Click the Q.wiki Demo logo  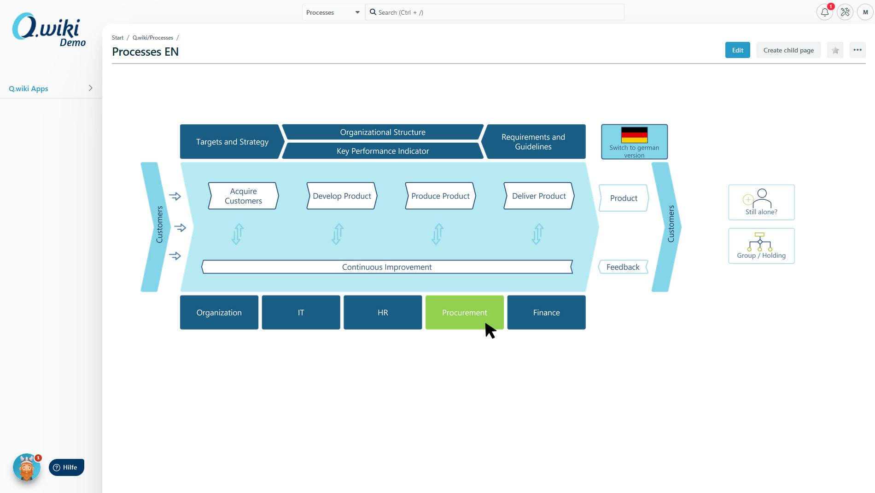[x=49, y=30]
